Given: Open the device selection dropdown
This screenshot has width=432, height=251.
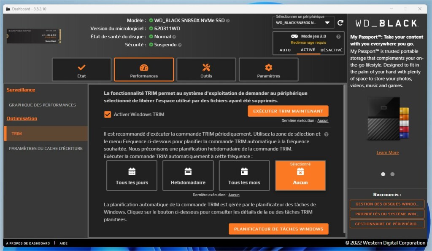Looking at the screenshot, I should click(x=303, y=23).
